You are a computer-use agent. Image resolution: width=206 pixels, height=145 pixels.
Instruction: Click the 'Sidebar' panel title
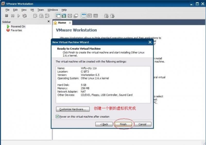pyautogui.click(x=6, y=22)
